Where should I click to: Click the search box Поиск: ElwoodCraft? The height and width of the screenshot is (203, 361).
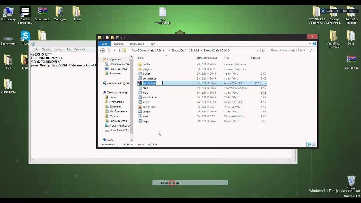pos(291,50)
